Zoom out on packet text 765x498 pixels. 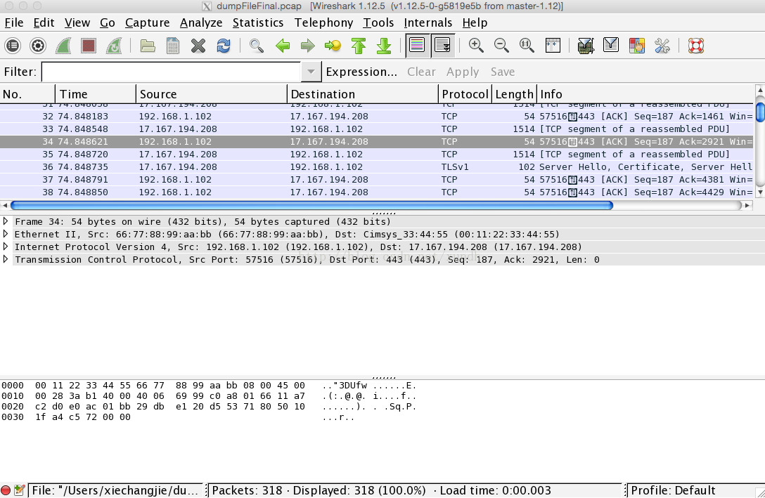(501, 46)
